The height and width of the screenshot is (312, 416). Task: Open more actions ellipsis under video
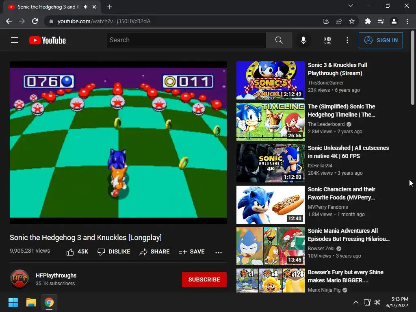tap(218, 252)
